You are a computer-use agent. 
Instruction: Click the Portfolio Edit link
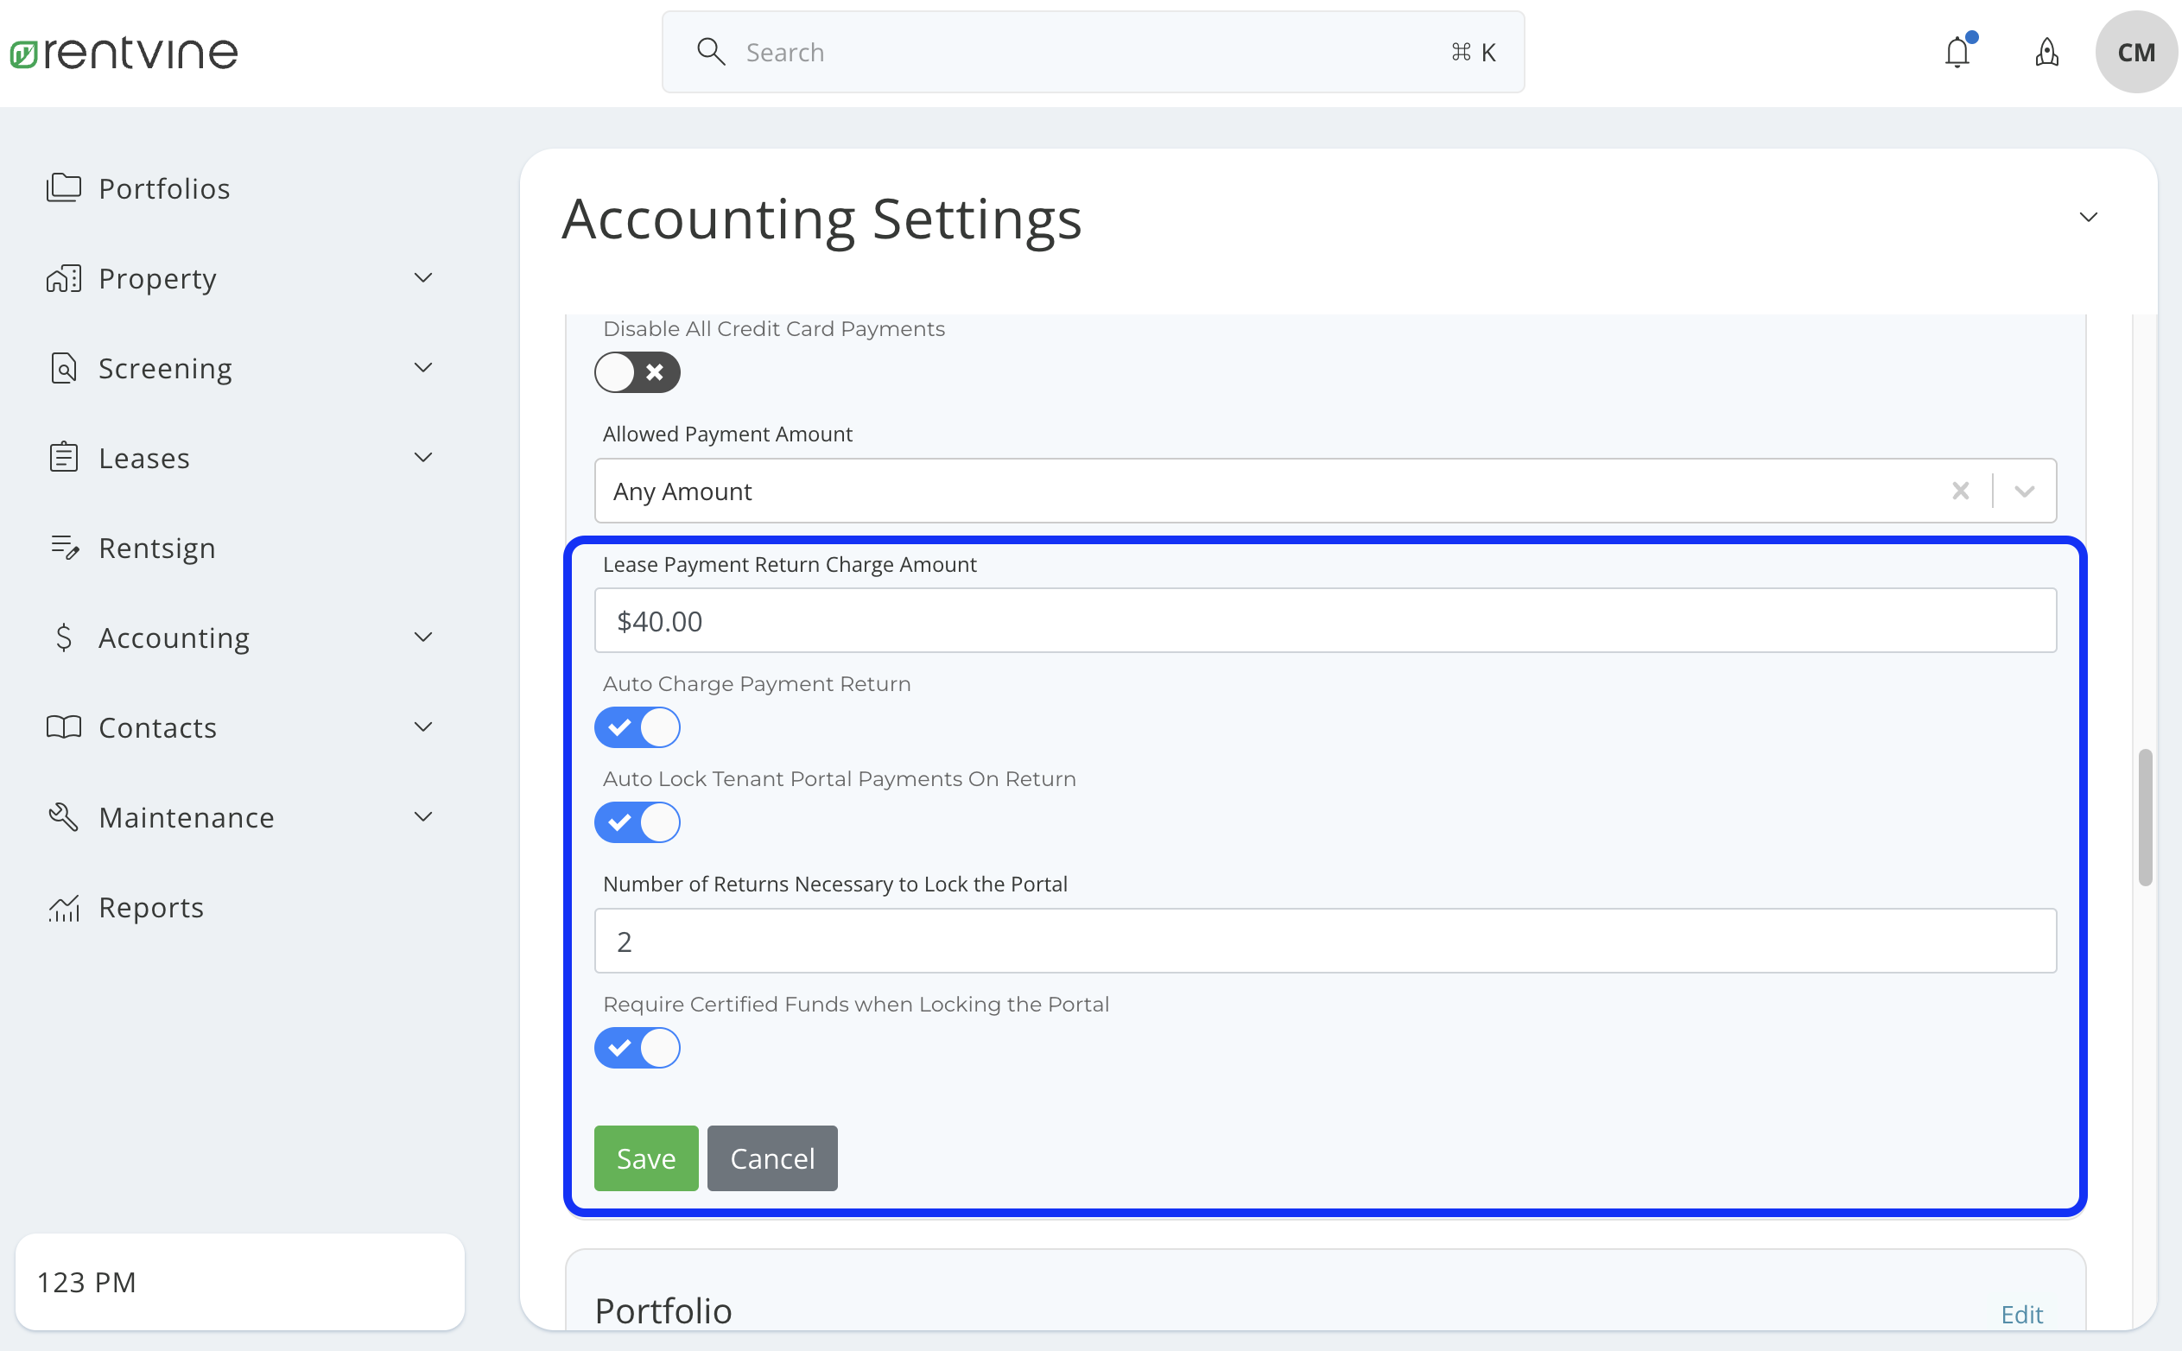click(2021, 1314)
